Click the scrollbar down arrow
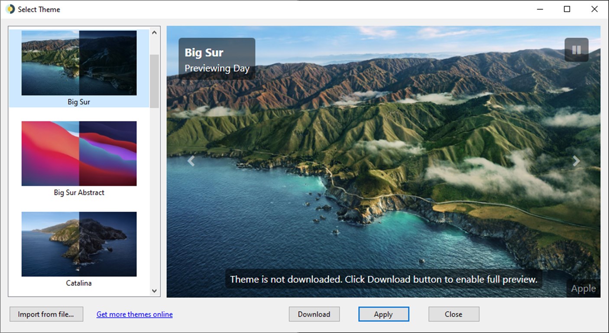This screenshot has height=333, width=609. click(154, 291)
